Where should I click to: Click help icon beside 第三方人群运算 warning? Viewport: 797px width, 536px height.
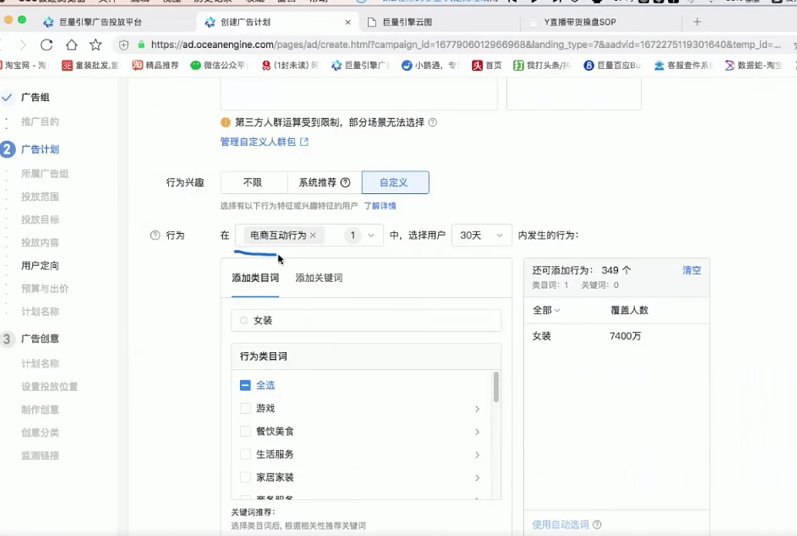432,122
